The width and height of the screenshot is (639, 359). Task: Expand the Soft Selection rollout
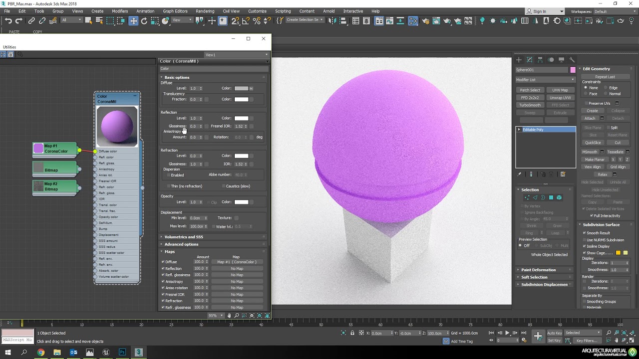pos(534,277)
